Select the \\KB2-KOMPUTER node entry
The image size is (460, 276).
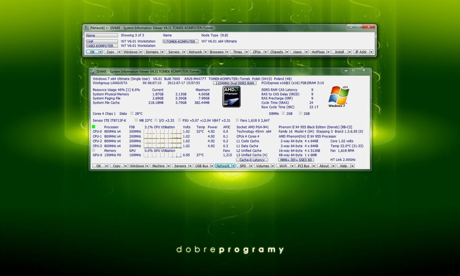click(x=102, y=46)
